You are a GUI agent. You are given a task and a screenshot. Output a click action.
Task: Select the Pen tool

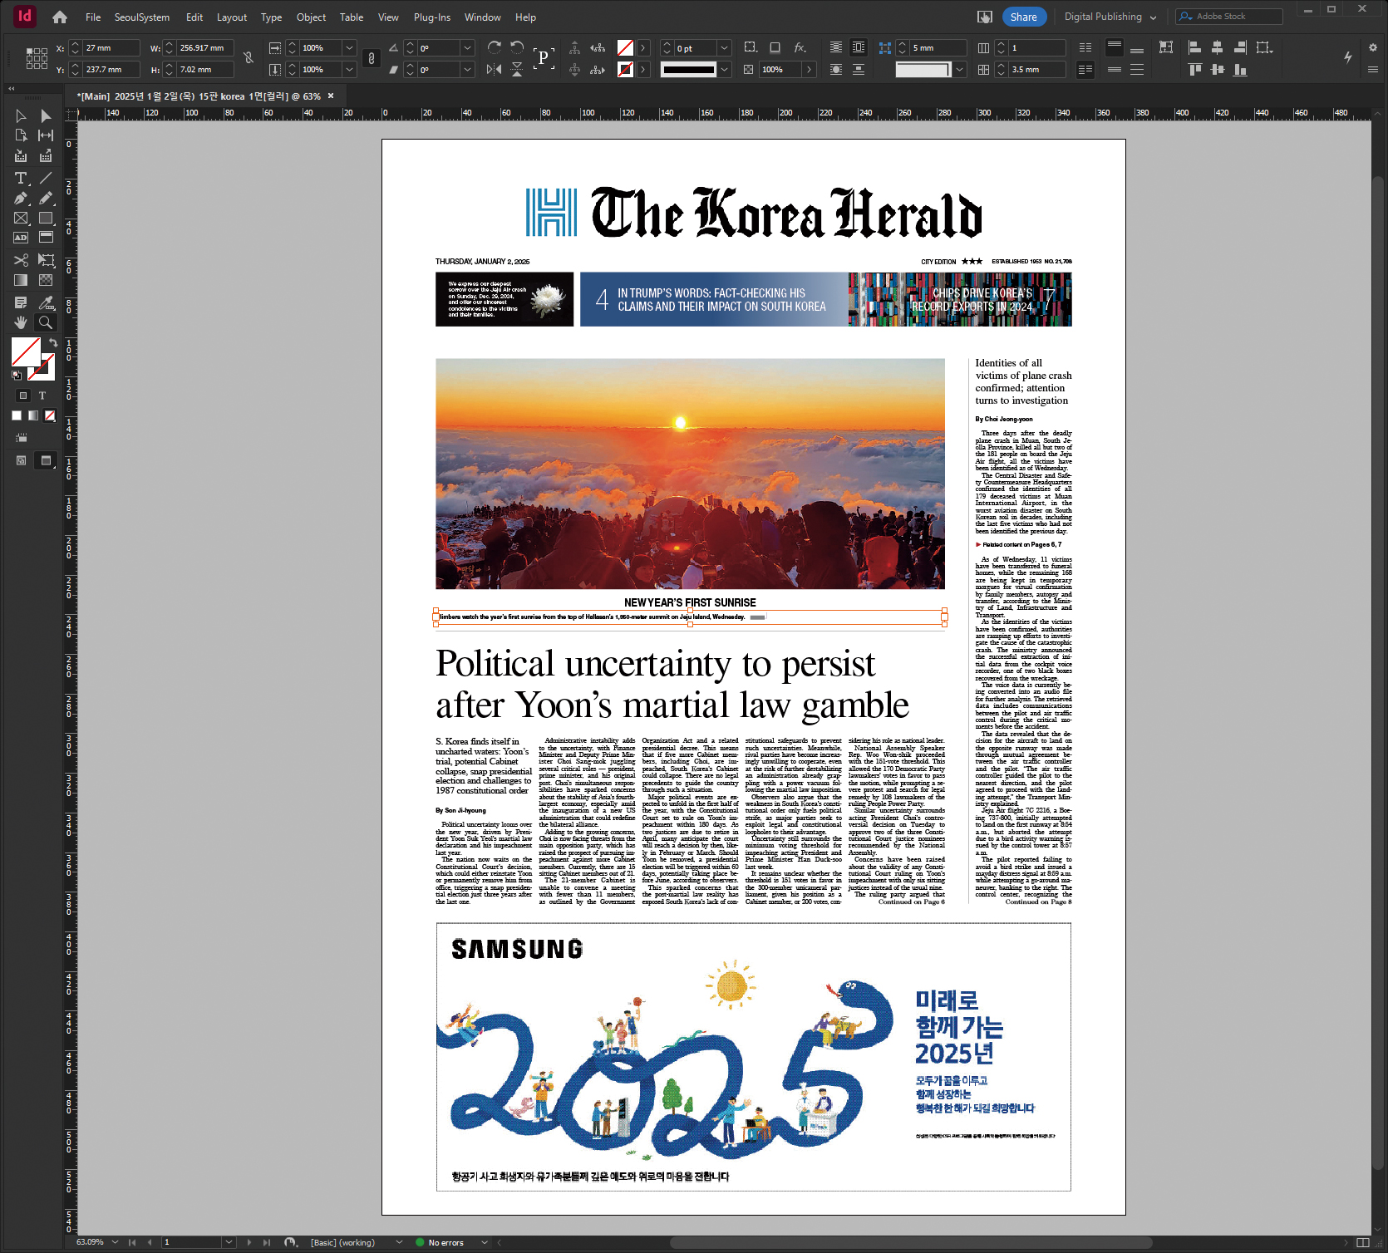pyautogui.click(x=21, y=198)
